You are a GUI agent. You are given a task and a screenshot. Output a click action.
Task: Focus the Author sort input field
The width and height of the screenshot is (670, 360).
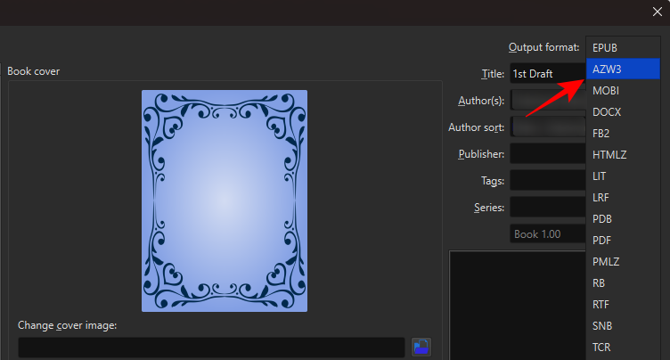(548, 127)
